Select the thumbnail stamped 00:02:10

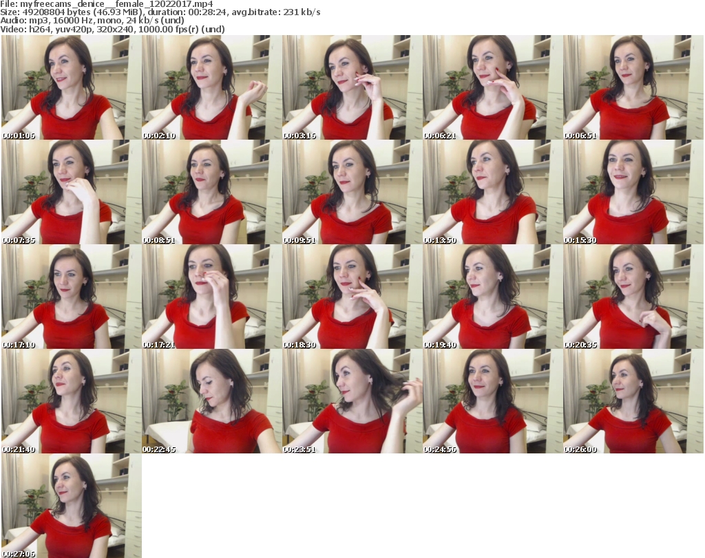212,87
